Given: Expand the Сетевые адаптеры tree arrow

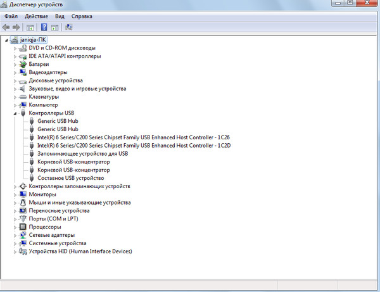Looking at the screenshot, I should 15,236.
